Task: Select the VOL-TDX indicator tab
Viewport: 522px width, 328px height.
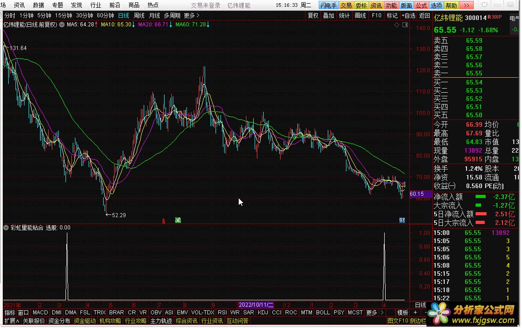Action: 203,313
